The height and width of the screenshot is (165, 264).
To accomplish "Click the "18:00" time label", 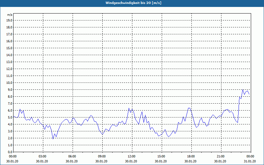I will point(191,156).
